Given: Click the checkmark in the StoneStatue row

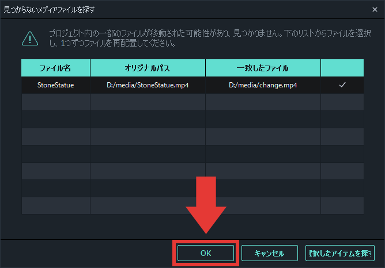Looking at the screenshot, I should click(x=342, y=85).
